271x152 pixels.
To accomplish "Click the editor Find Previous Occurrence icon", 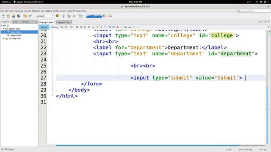I will (81, 27).
